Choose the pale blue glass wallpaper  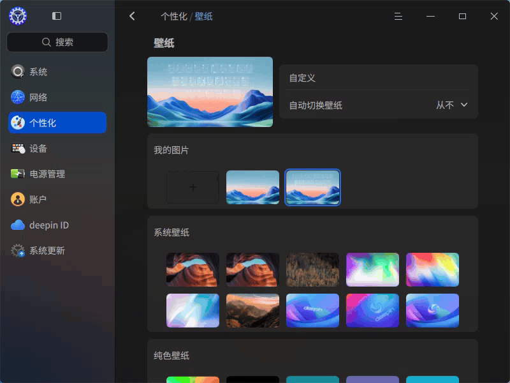193,310
